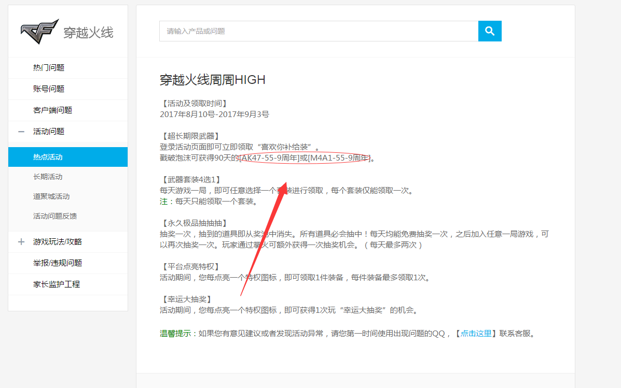Click the 穿越火线 site title text

point(88,33)
